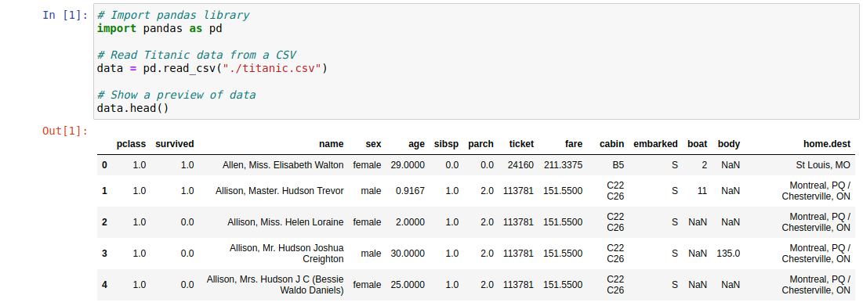The height and width of the screenshot is (306, 863).
Task: Select the name column header
Action: pyautogui.click(x=332, y=145)
